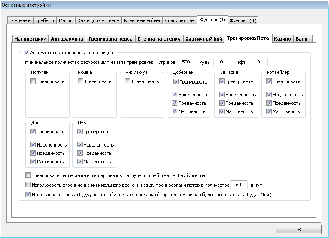Open the Клановые войны tab
Image resolution: width=329 pixels, height=238 pixels.
142,20
